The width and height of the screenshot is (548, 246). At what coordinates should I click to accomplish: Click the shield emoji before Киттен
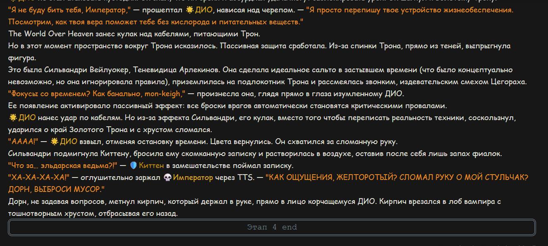(x=133, y=166)
